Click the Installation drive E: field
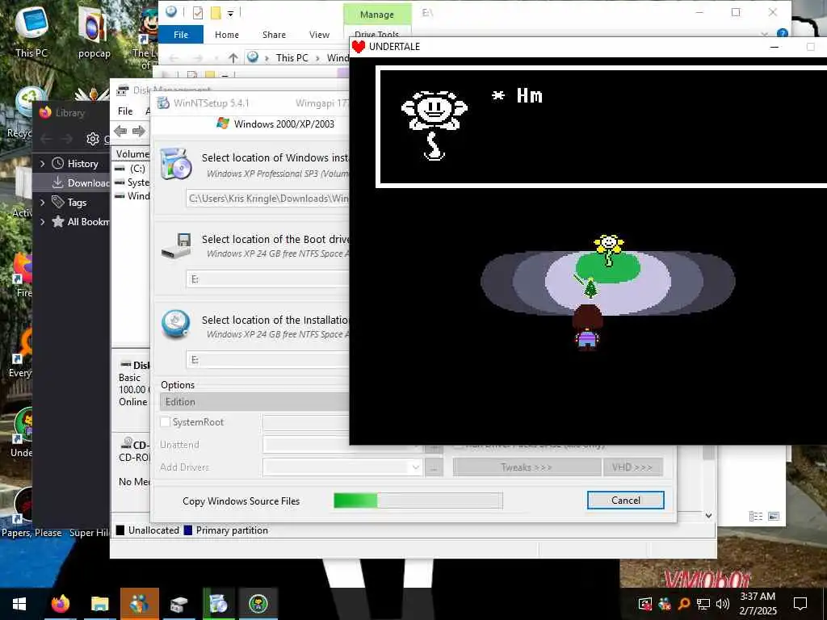The width and height of the screenshot is (827, 620). (268, 360)
